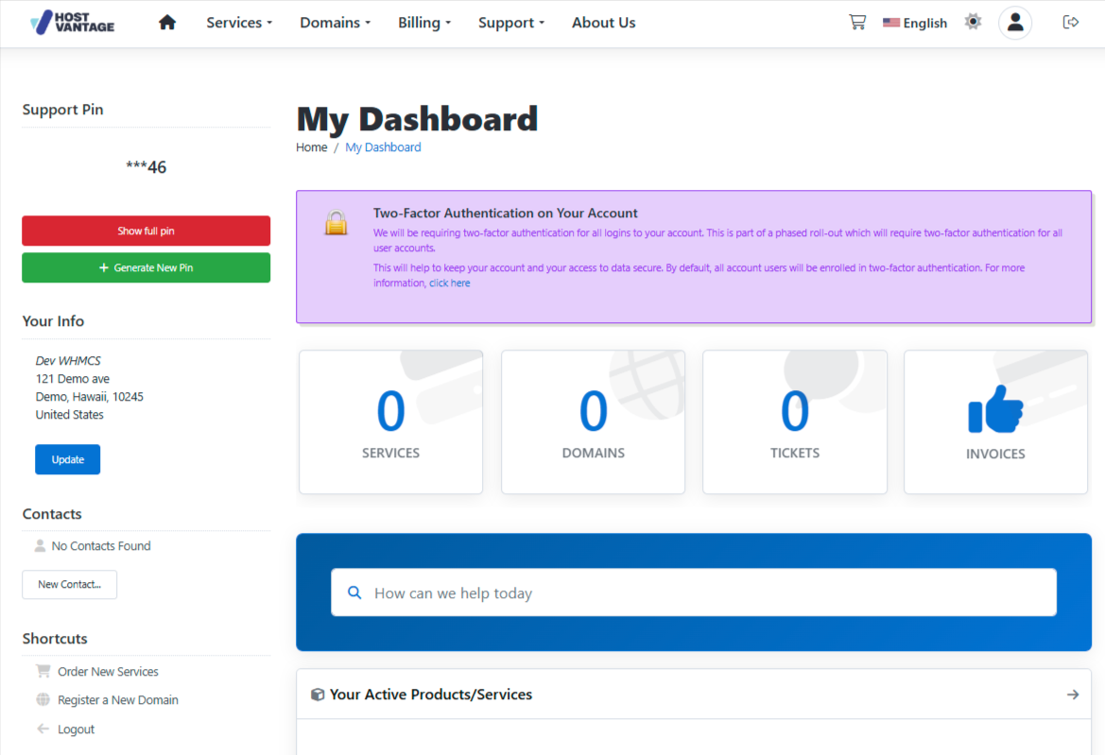This screenshot has height=755, width=1105.
Task: Expand the Services dropdown menu
Action: pyautogui.click(x=239, y=23)
